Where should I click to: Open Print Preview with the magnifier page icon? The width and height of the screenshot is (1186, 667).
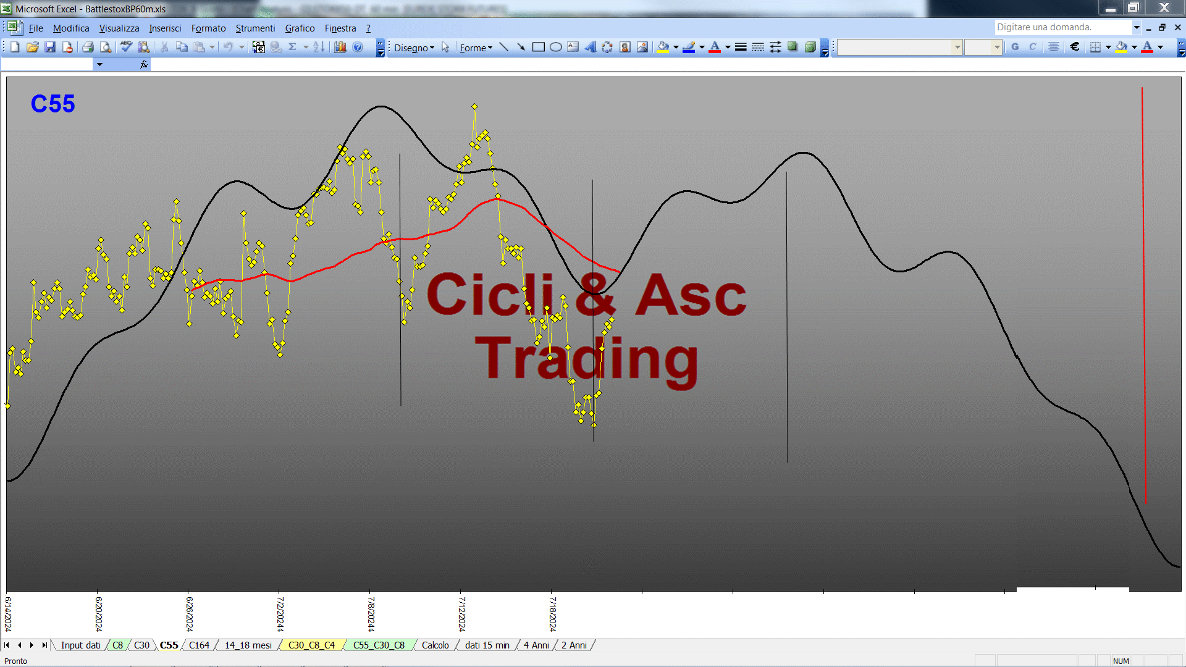(x=106, y=47)
